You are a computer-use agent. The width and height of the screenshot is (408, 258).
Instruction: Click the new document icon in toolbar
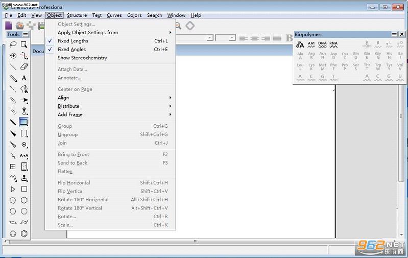[9, 26]
